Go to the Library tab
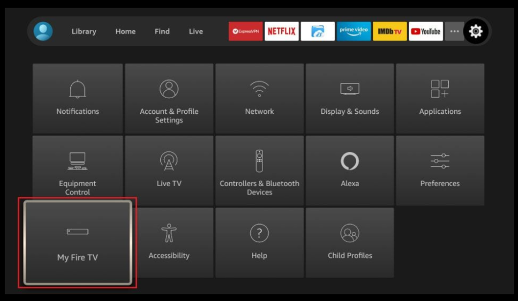Viewport: 518px width, 301px height. (x=84, y=31)
